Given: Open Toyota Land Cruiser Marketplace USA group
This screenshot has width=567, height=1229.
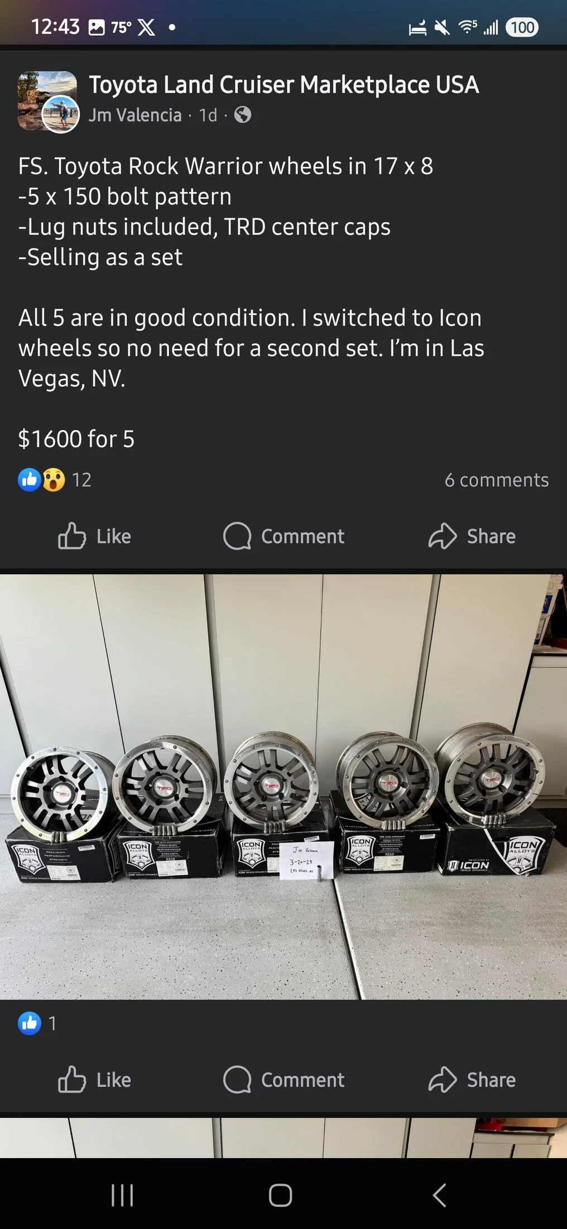Looking at the screenshot, I should [283, 85].
